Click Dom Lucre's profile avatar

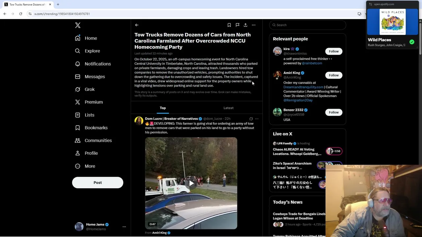pyautogui.click(x=139, y=121)
